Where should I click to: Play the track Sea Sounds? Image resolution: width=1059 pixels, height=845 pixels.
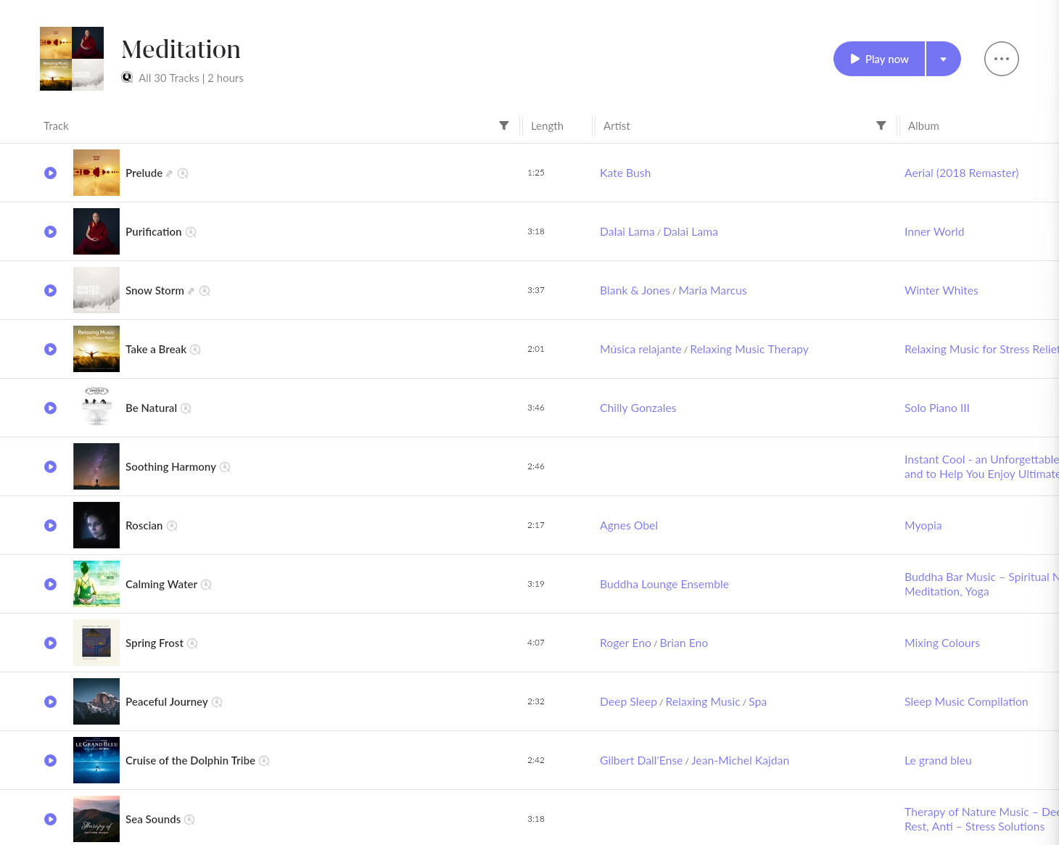(50, 819)
